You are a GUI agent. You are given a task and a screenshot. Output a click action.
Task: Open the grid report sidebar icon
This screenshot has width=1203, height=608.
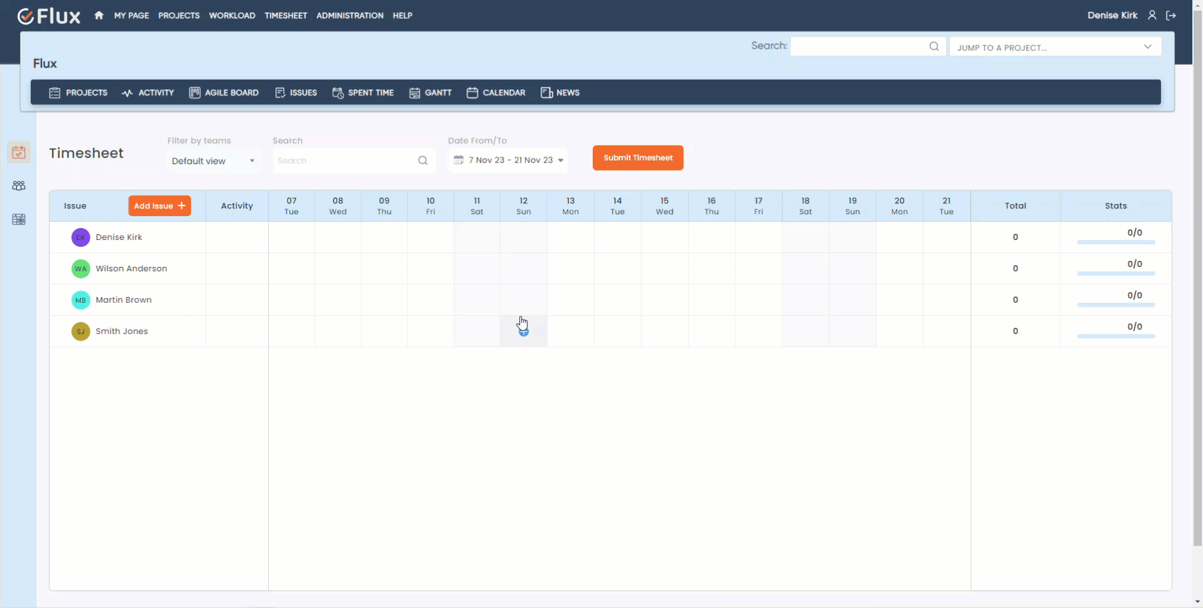[x=19, y=219]
